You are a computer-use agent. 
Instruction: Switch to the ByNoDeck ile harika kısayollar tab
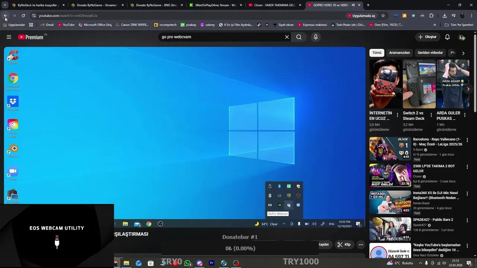[38, 5]
